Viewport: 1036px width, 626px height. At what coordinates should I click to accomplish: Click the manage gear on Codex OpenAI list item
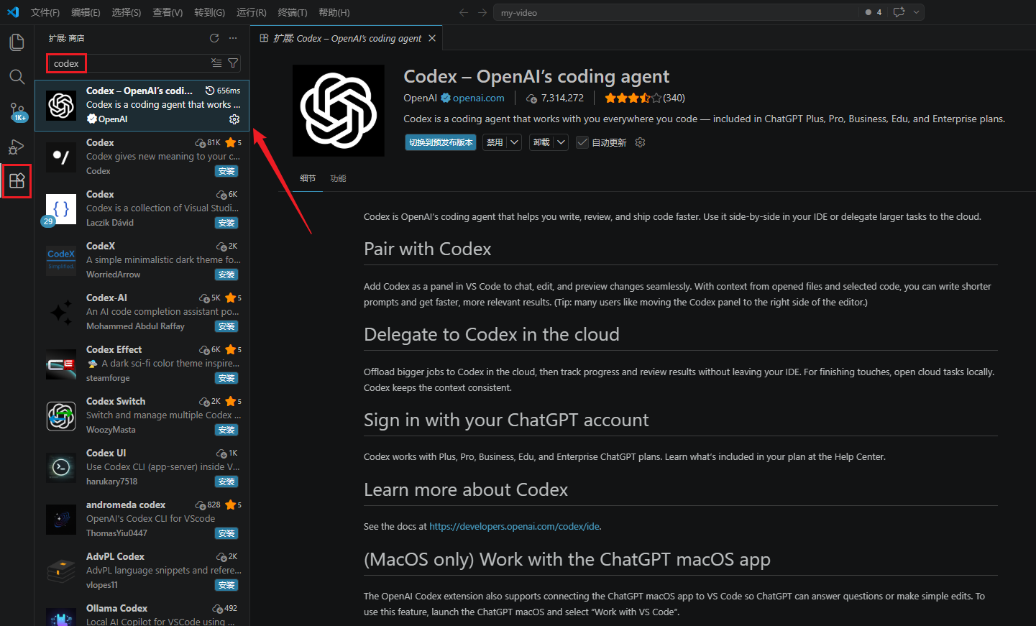234,119
